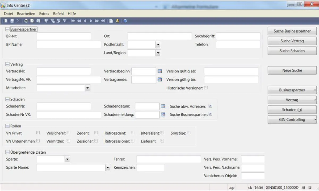319x191 pixels.
Task: Open calendar picker for Schadendatum
Action: click(x=163, y=106)
